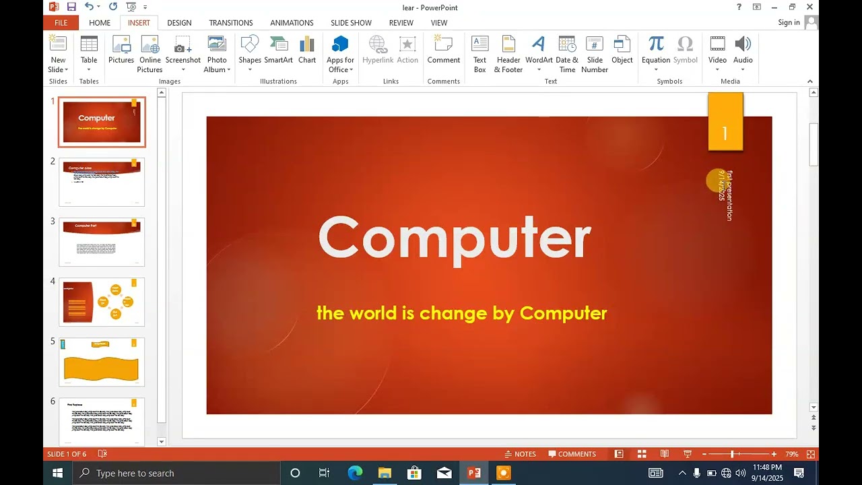
Task: Toggle the Notes pane
Action: (520, 454)
